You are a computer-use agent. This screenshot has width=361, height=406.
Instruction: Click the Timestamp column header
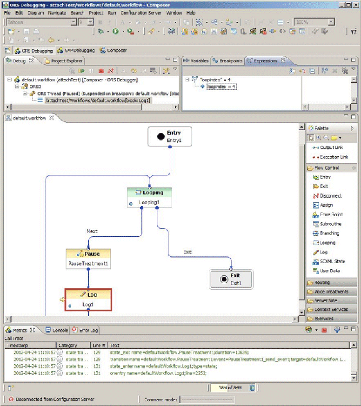[x=18, y=345]
